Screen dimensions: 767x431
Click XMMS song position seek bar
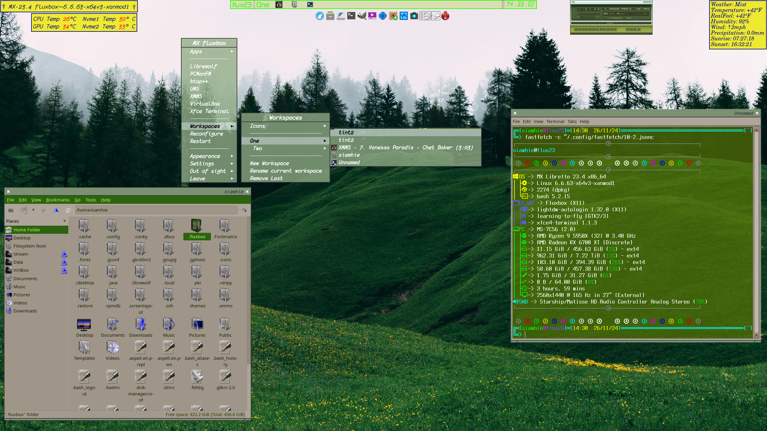tap(611, 23)
